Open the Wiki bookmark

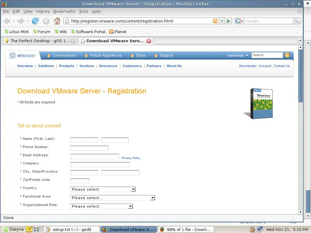click(61, 32)
